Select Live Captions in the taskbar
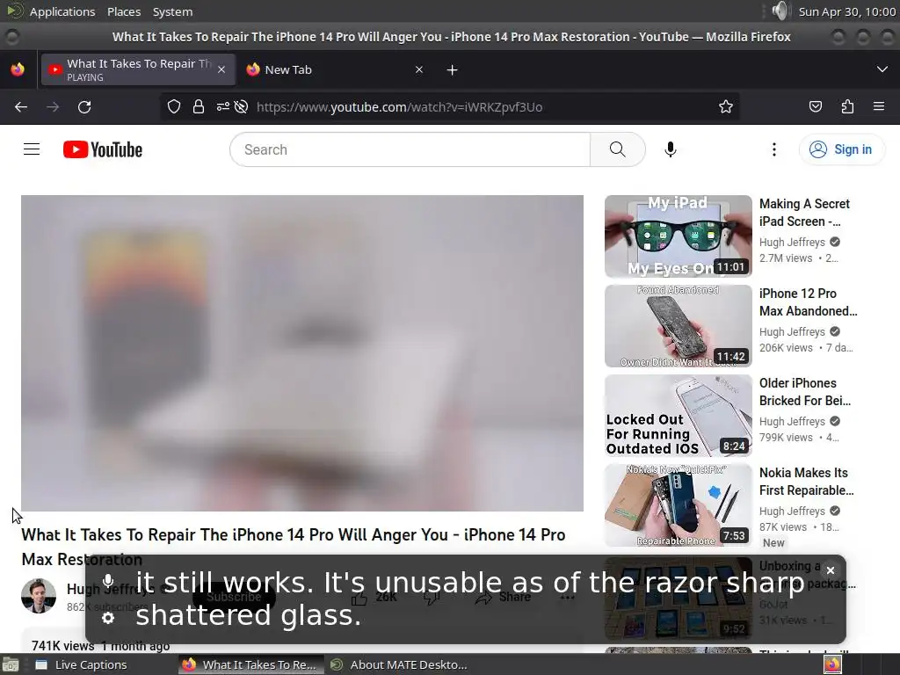 pos(91,664)
